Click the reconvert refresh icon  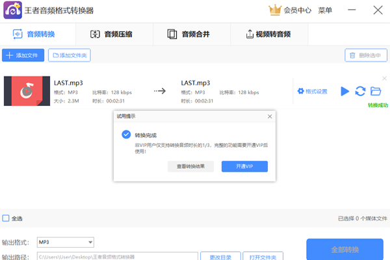pos(360,91)
